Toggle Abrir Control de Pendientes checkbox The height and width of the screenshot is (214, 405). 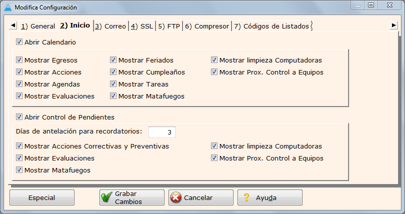(x=19, y=117)
